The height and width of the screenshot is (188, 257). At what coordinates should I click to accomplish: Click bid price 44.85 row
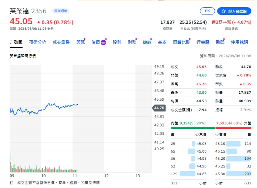coord(189,174)
